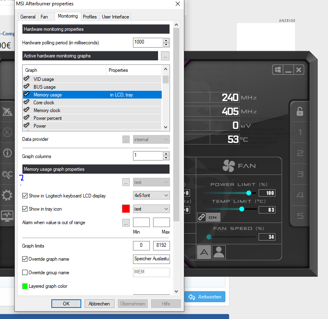Viewport: 328px width, 319px height.
Task: Open the tray icon text dropdown
Action: [151, 209]
